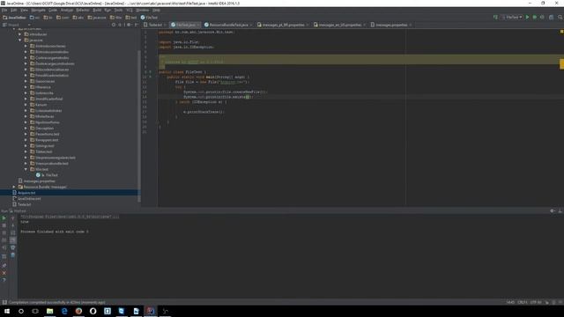Open Cortana search circle on the taskbar

[21, 311]
